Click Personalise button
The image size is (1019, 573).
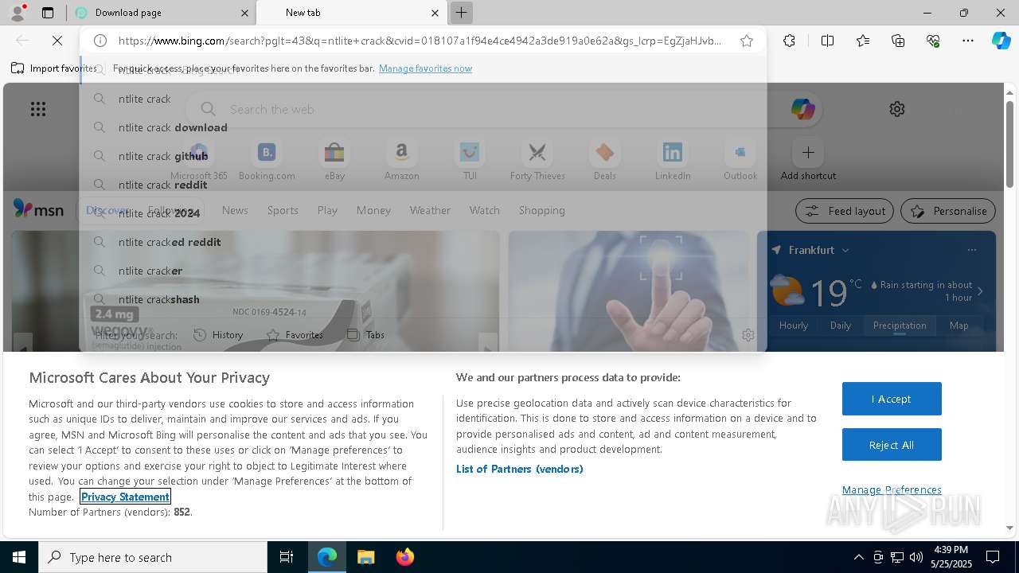pos(948,211)
